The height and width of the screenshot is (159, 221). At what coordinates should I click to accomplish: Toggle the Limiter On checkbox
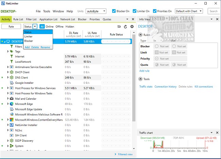[135, 11]
